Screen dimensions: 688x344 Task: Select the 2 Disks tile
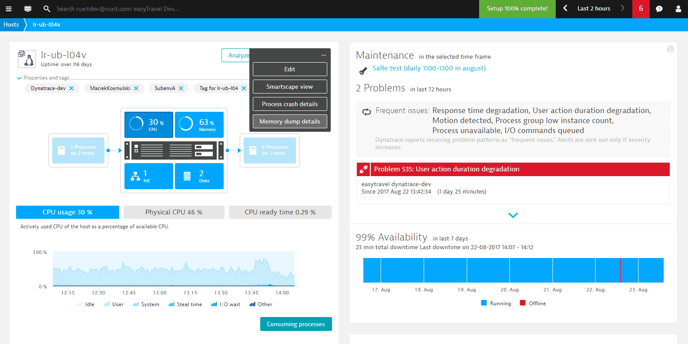point(199,176)
